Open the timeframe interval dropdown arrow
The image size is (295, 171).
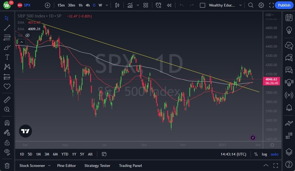107,5
